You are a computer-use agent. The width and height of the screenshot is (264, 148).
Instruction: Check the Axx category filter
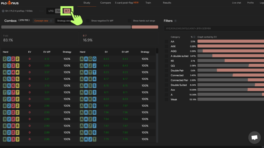pos(166,90)
